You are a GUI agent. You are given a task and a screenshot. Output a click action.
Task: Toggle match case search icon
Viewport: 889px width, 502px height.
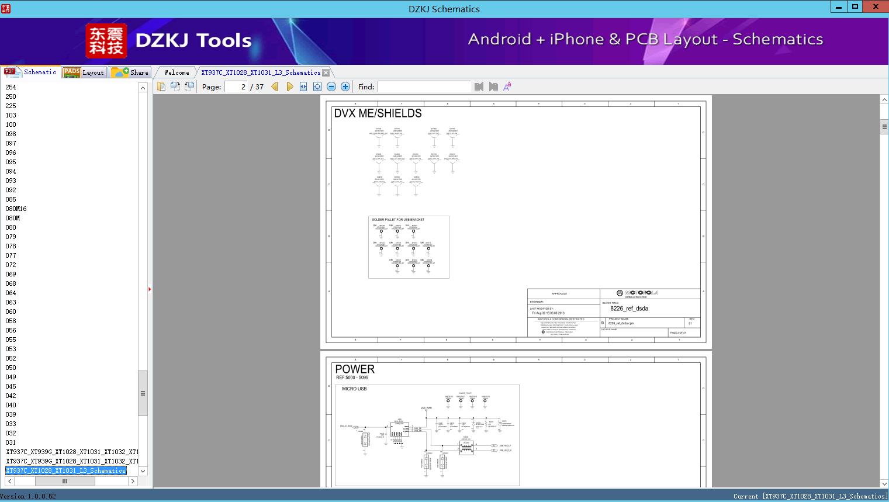coord(507,86)
